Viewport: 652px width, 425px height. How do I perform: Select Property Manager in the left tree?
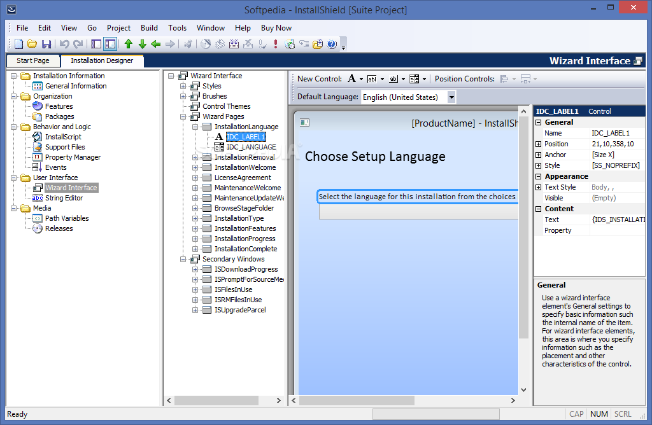coord(73,157)
